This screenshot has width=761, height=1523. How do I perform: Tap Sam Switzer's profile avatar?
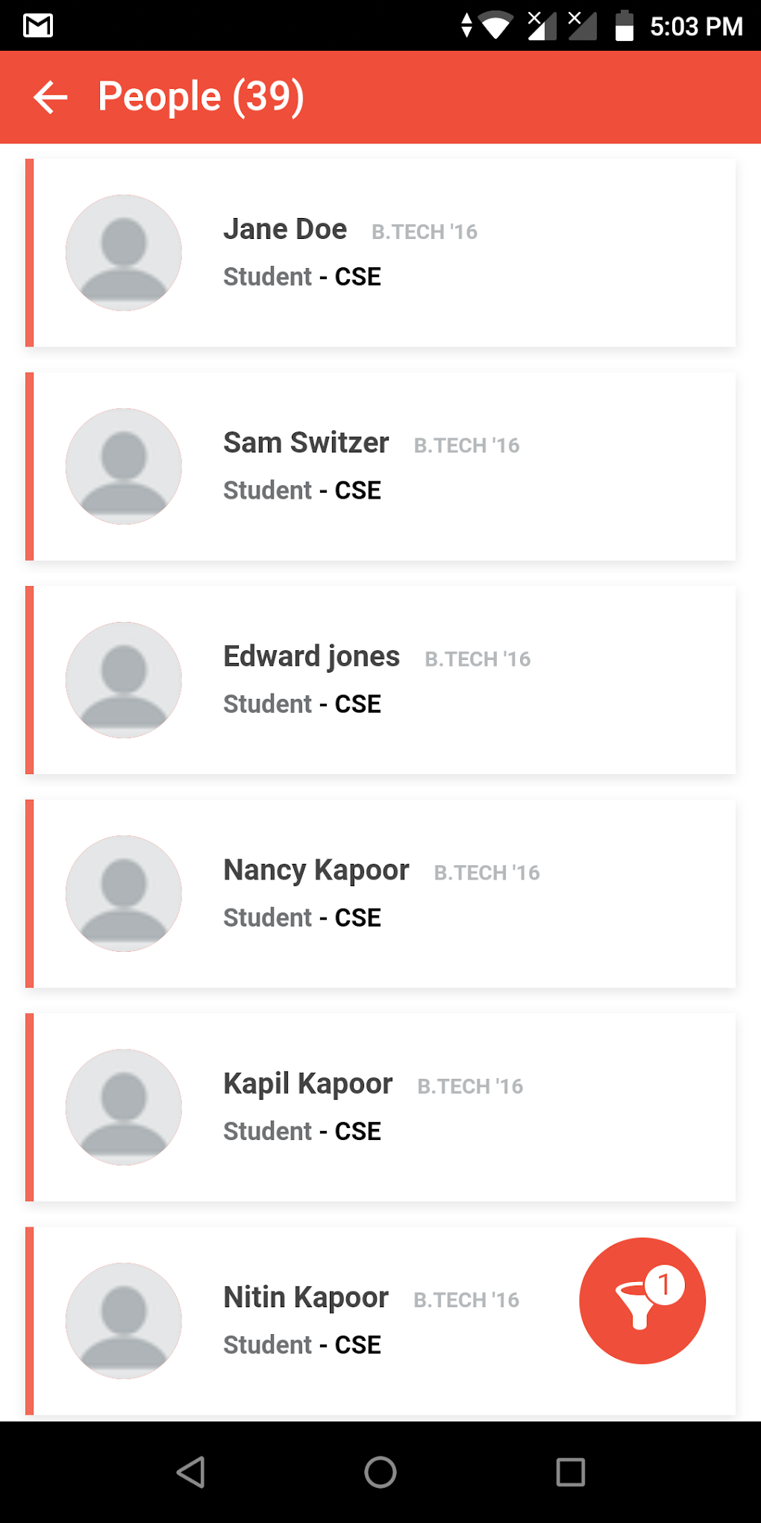coord(124,467)
